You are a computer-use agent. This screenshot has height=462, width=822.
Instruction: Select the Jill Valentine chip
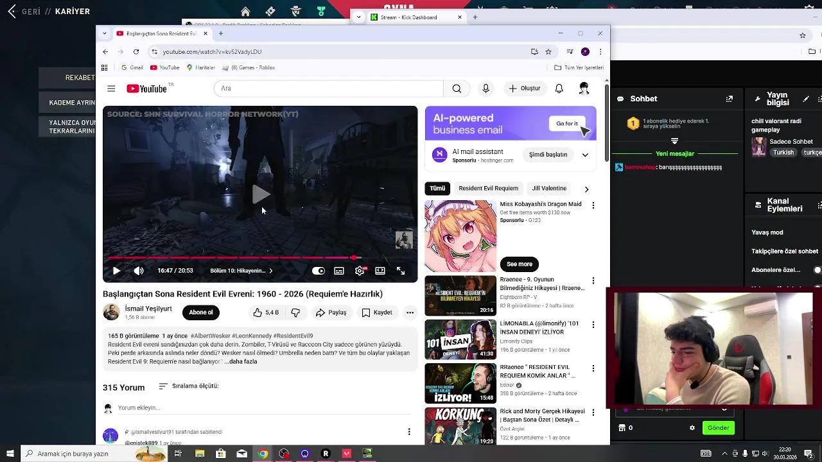[x=549, y=189]
